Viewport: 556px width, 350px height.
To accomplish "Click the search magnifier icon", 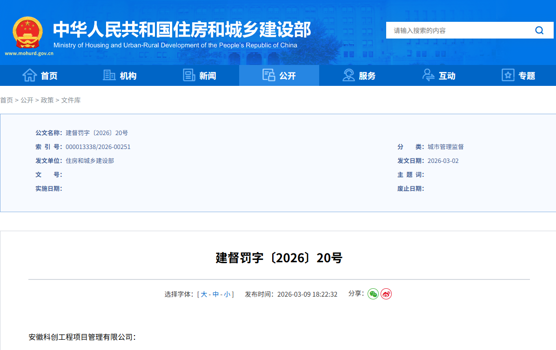I will (x=539, y=31).
